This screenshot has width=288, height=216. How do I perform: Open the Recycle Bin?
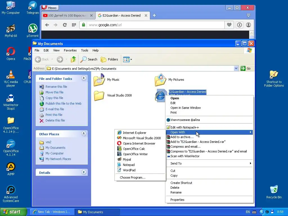(274, 192)
